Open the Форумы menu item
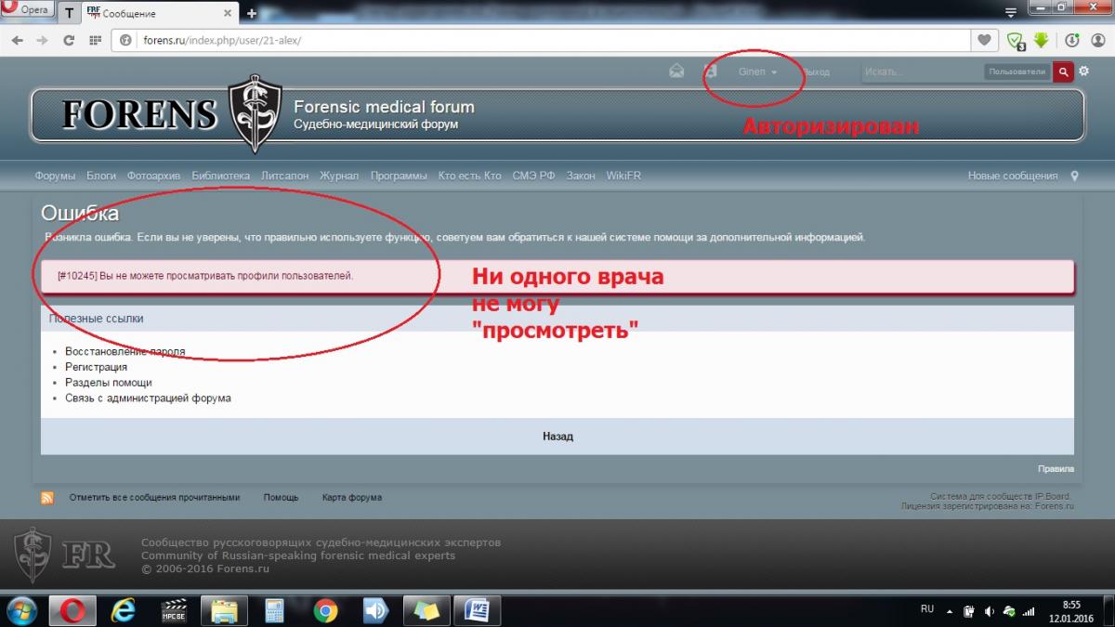The width and height of the screenshot is (1115, 627). point(55,176)
